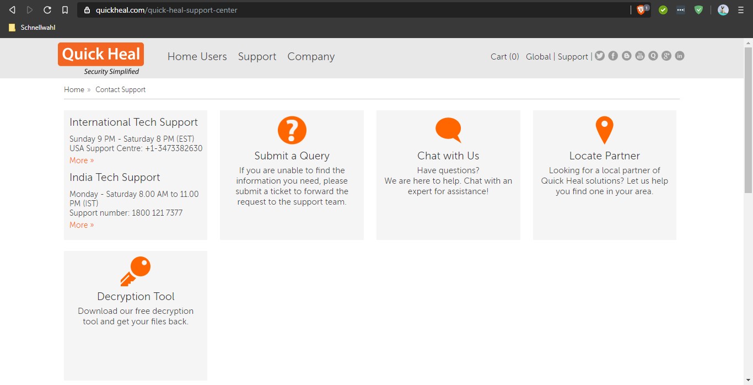The width and height of the screenshot is (753, 385).
Task: Open the password manager dots extension
Action: click(681, 10)
